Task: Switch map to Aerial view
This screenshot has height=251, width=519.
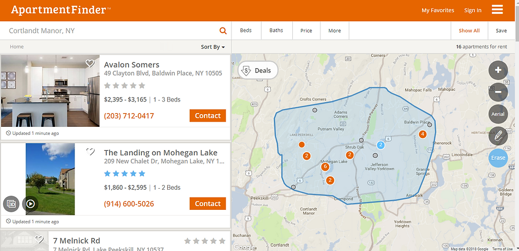Action: pos(498,114)
